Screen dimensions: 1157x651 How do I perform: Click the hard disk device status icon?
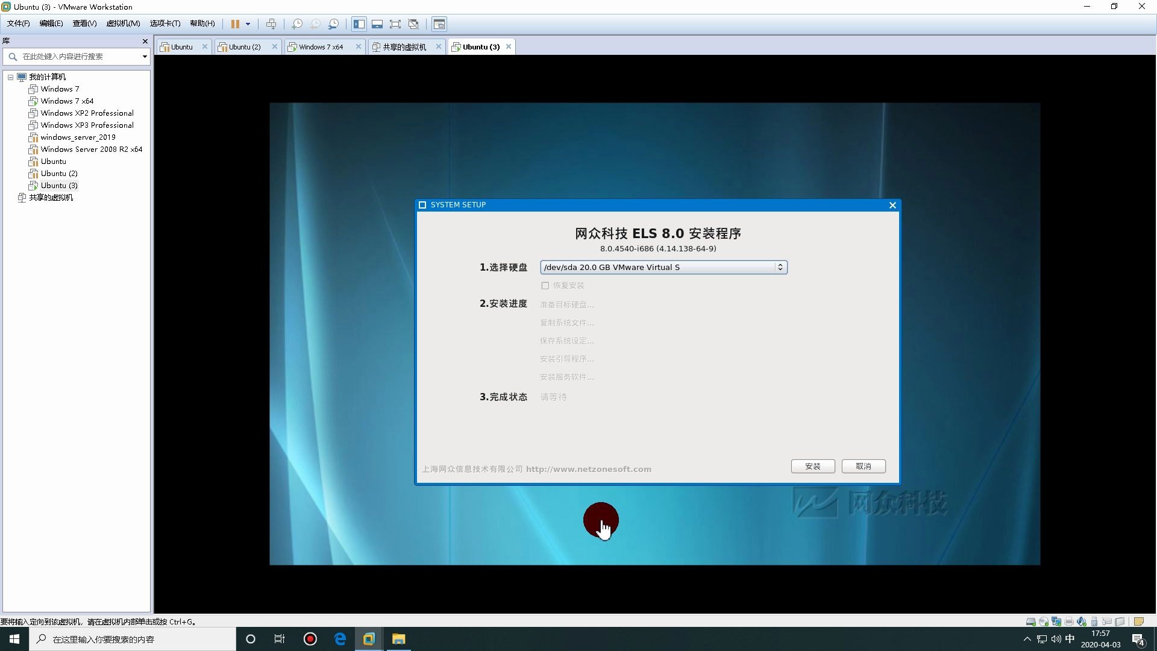[x=1031, y=621]
